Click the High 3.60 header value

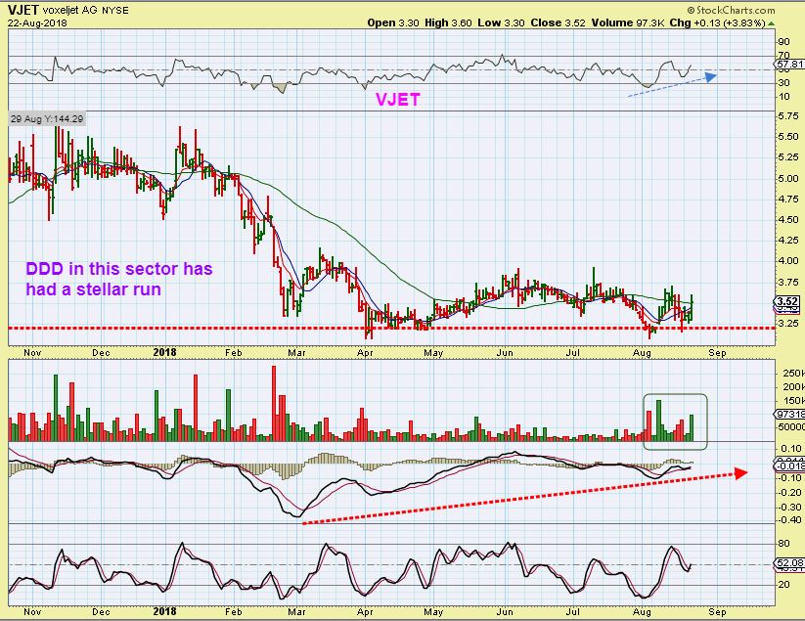448,23
